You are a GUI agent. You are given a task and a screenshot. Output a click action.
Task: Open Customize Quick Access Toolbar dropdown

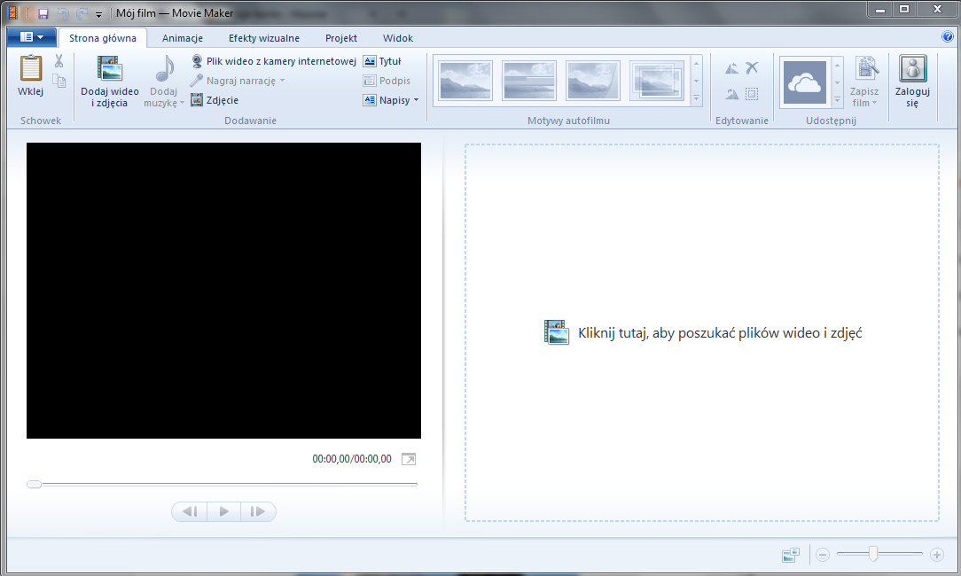(98, 14)
